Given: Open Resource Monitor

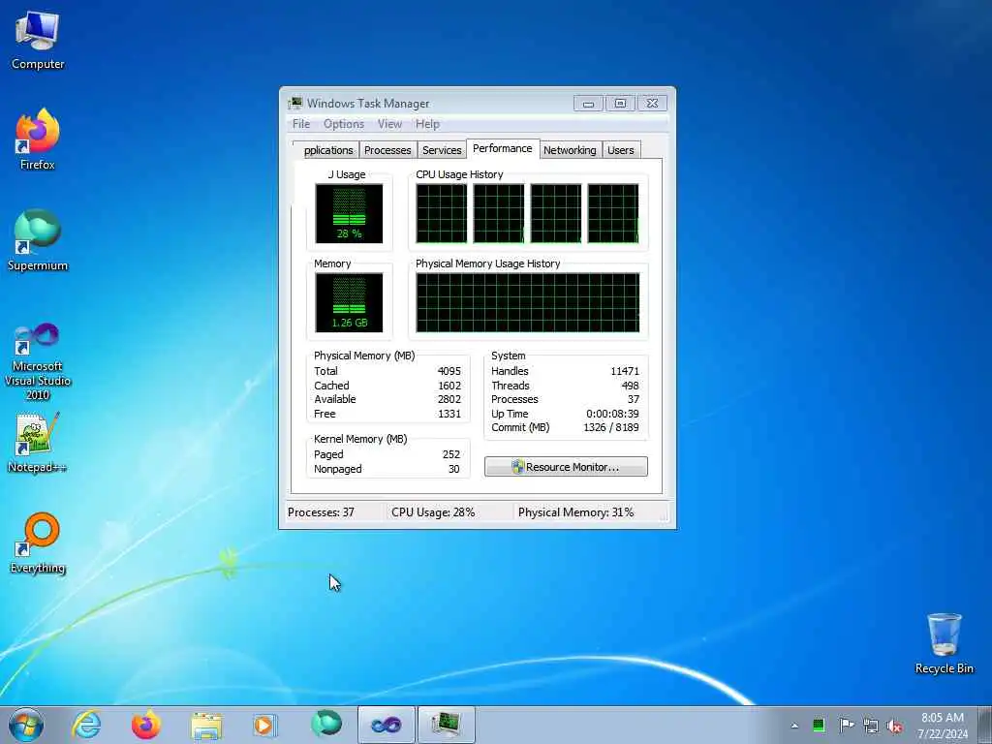Looking at the screenshot, I should [x=566, y=467].
